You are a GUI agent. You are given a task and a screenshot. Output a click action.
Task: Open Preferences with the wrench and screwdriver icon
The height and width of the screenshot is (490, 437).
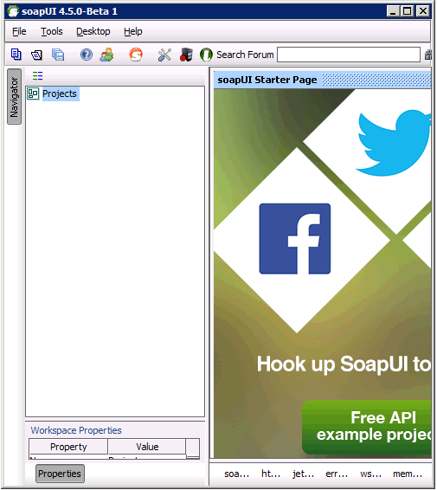coord(164,55)
